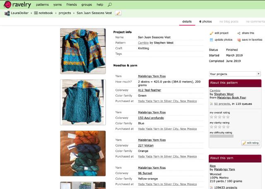Click pencil edit icon beside San Juan Seasons Vest

click(x=118, y=13)
